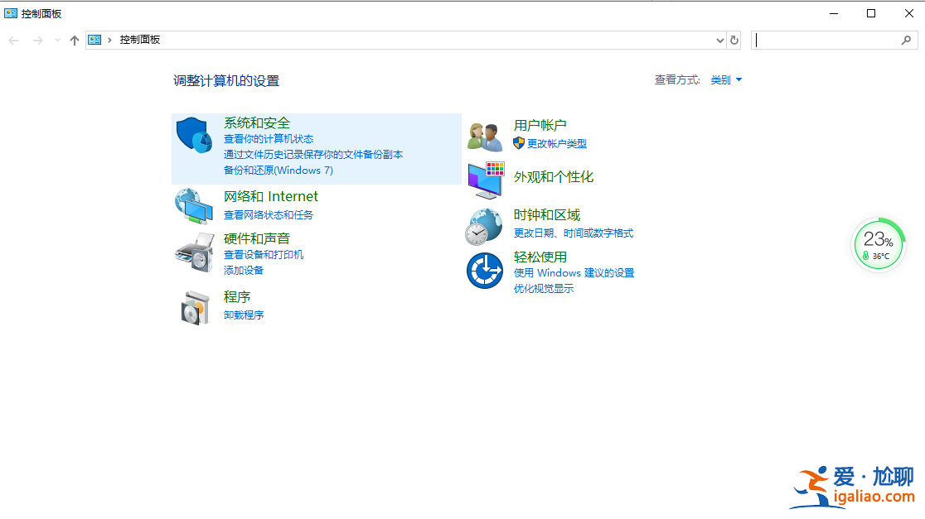Click the Control Panel search box
Screen dimensions: 925x519
(826, 40)
